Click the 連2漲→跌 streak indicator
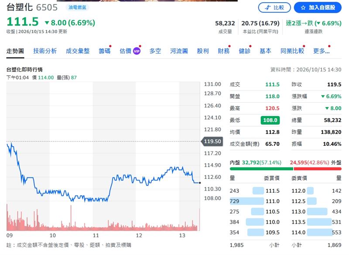This screenshot has width=349, height=255. point(314,23)
